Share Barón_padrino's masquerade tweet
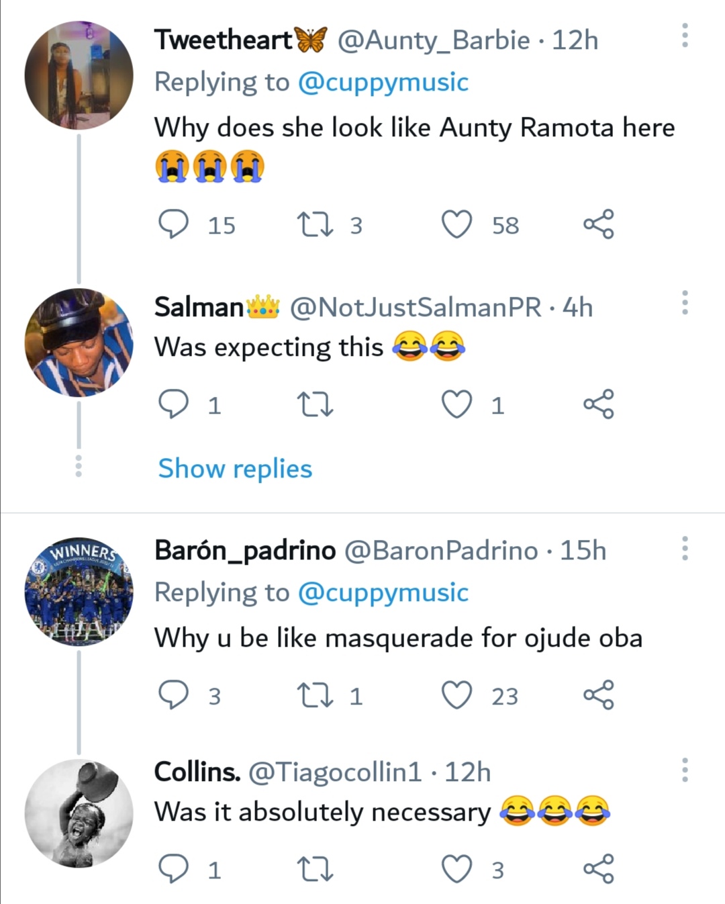The width and height of the screenshot is (725, 904). (598, 695)
